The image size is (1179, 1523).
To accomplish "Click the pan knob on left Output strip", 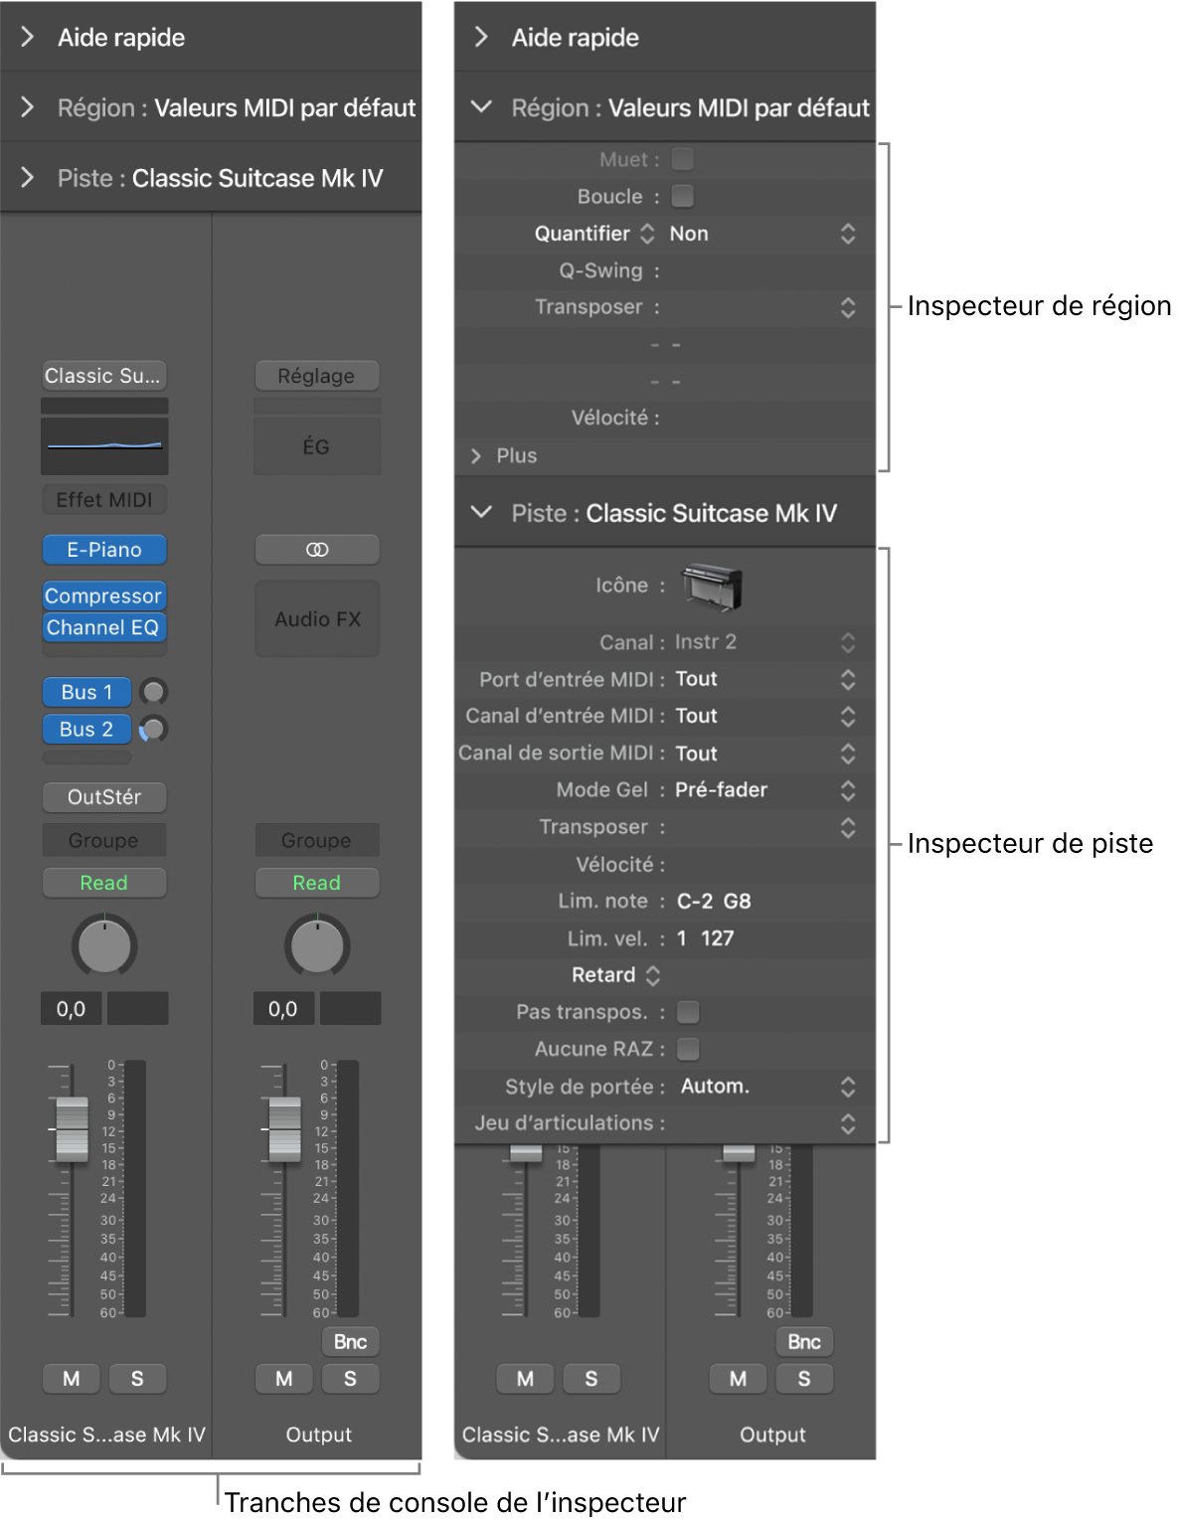I will coord(317,946).
